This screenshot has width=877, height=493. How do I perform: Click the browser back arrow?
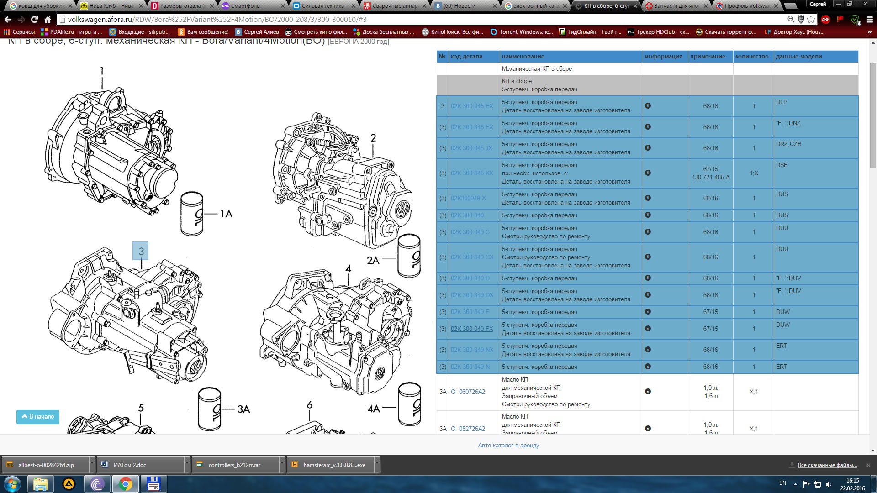8,20
